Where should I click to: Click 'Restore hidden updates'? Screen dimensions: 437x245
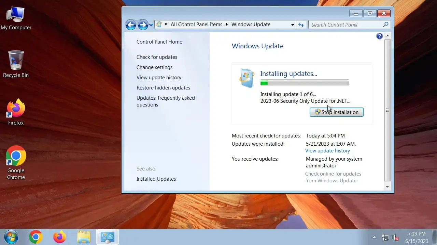coord(163,88)
